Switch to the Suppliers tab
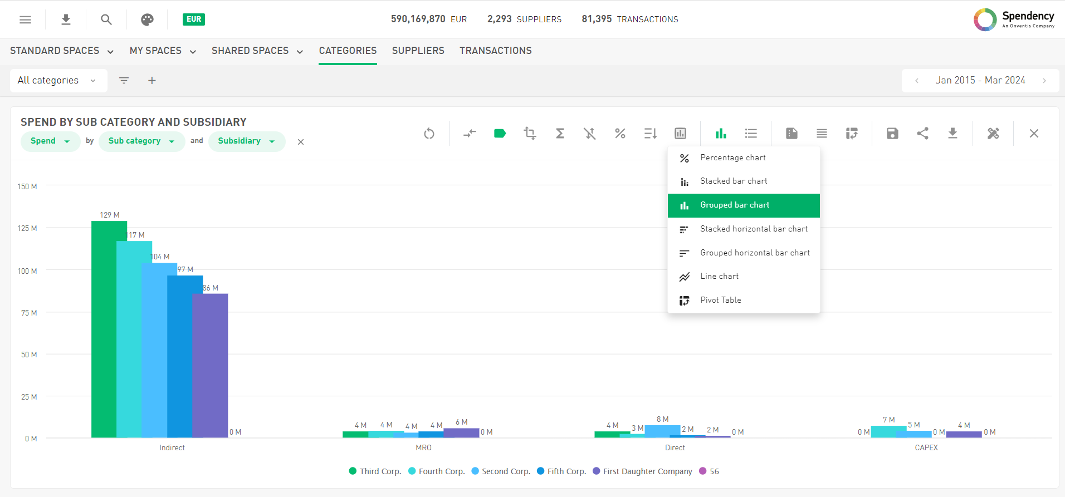The width and height of the screenshot is (1065, 497). 418,51
